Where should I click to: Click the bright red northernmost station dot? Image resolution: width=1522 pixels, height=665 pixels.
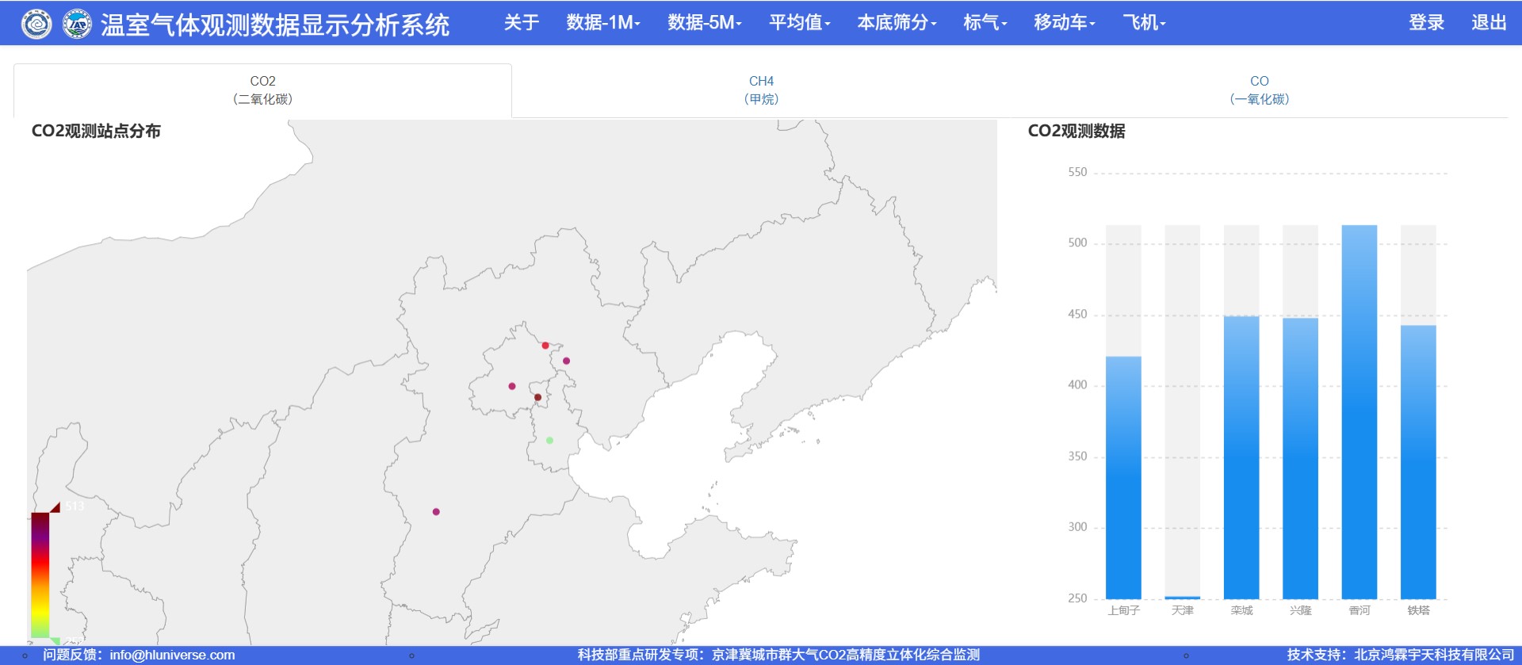coord(545,346)
